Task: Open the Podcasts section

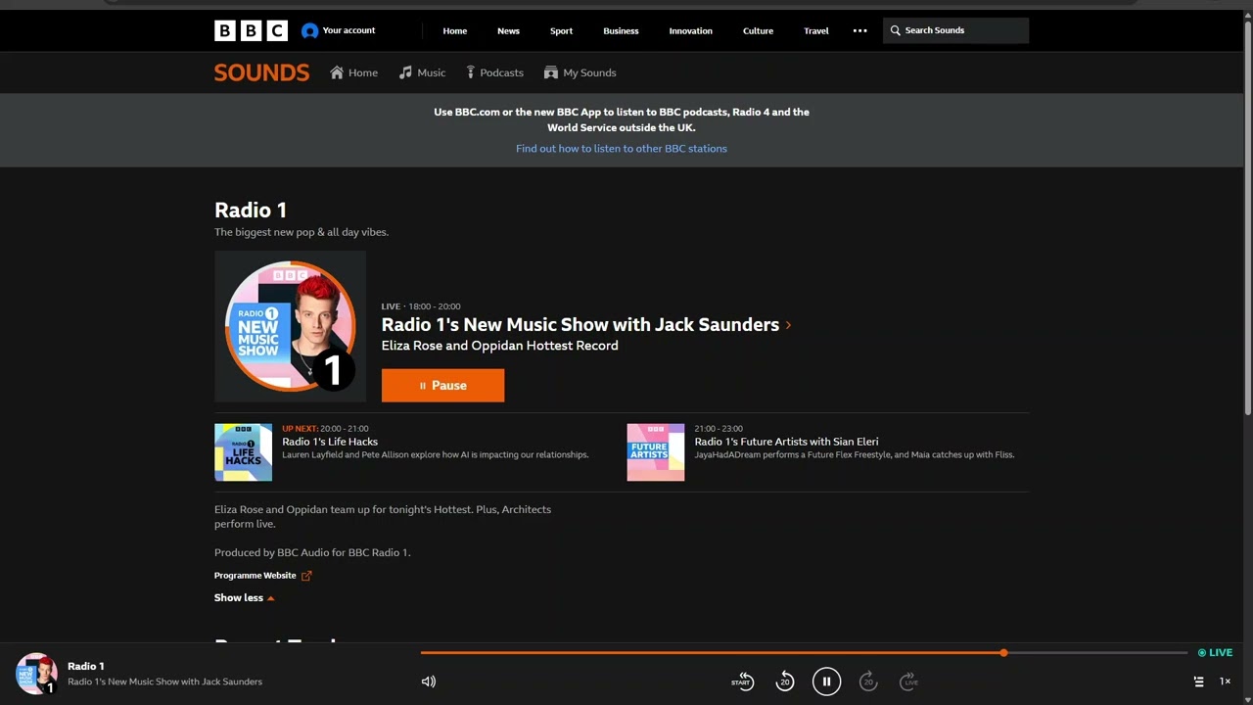Action: coord(494,72)
